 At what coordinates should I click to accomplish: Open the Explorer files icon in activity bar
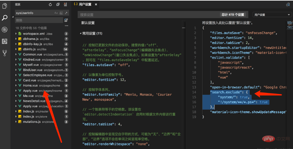point(4,6)
